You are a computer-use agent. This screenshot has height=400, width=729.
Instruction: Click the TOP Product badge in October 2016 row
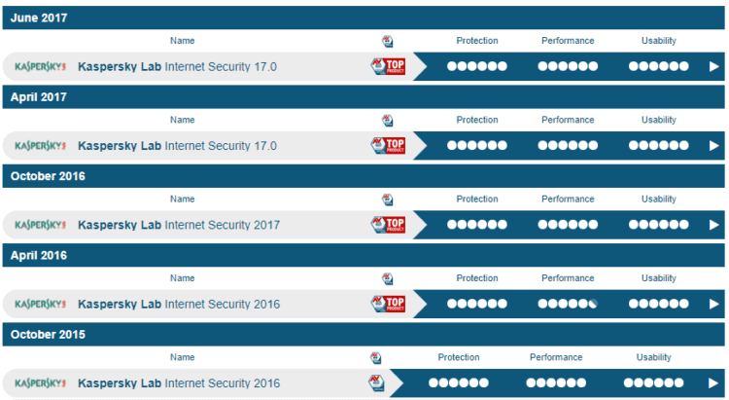coord(388,225)
